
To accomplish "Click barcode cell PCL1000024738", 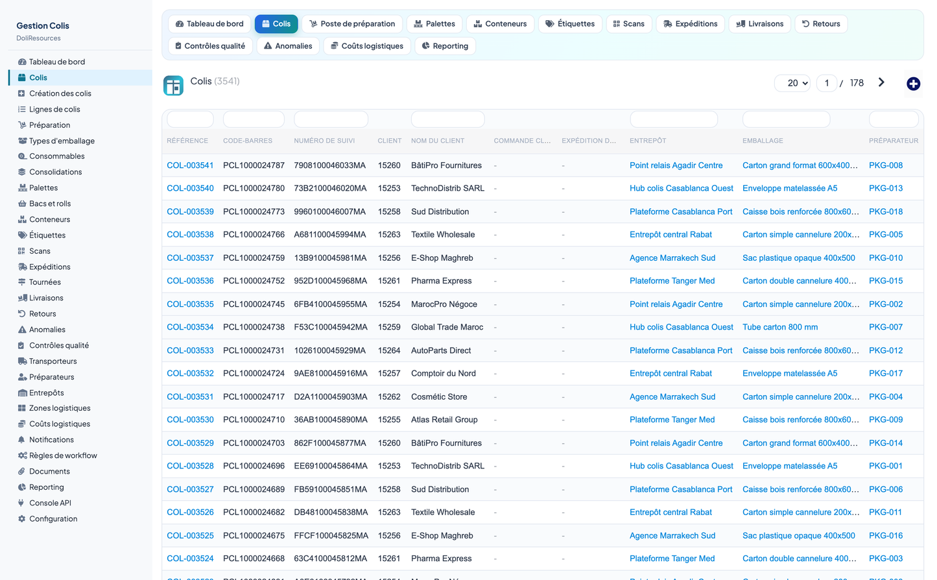I will coord(254,327).
